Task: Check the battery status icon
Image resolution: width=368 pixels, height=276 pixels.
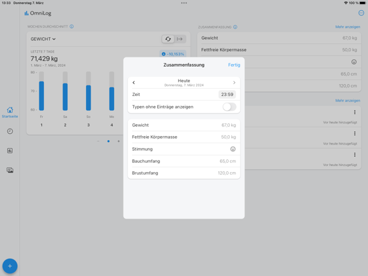Action: 363,3
